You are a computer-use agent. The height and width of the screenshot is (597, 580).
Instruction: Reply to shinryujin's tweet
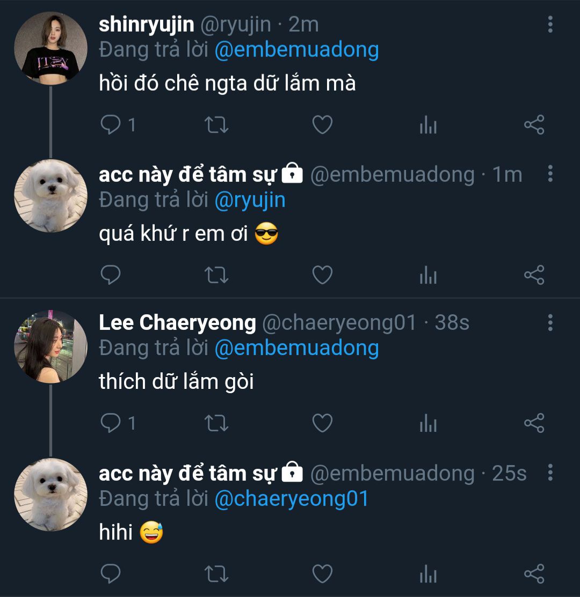click(x=111, y=125)
